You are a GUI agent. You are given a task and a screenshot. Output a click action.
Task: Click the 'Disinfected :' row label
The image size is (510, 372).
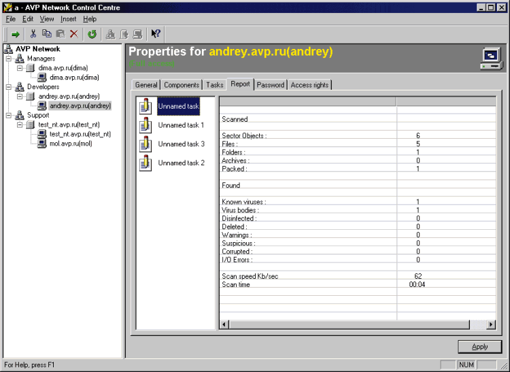pos(239,218)
